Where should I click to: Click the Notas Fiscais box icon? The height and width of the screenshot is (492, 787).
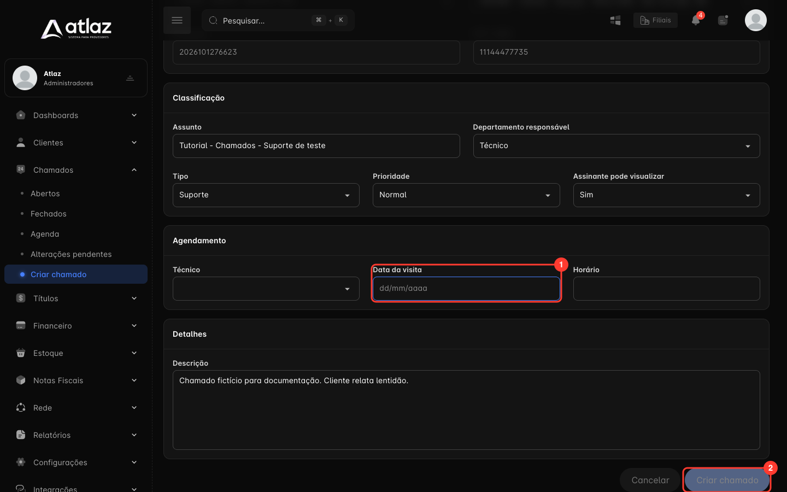click(21, 380)
